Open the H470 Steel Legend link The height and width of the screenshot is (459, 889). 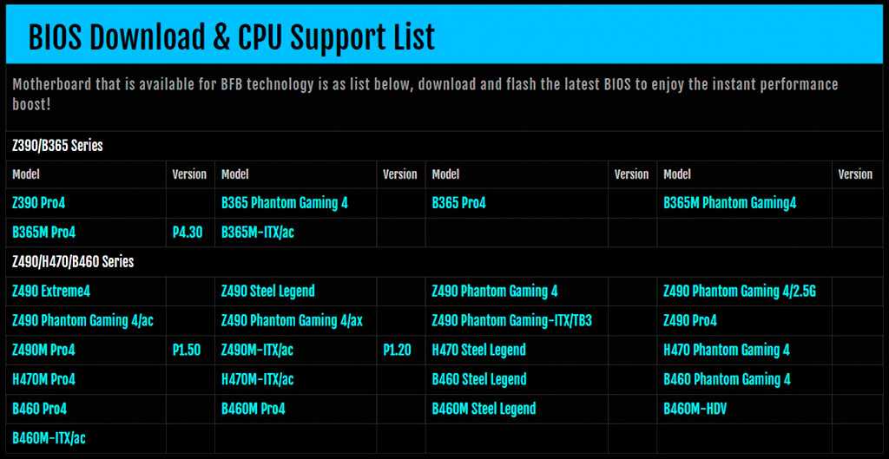(478, 351)
